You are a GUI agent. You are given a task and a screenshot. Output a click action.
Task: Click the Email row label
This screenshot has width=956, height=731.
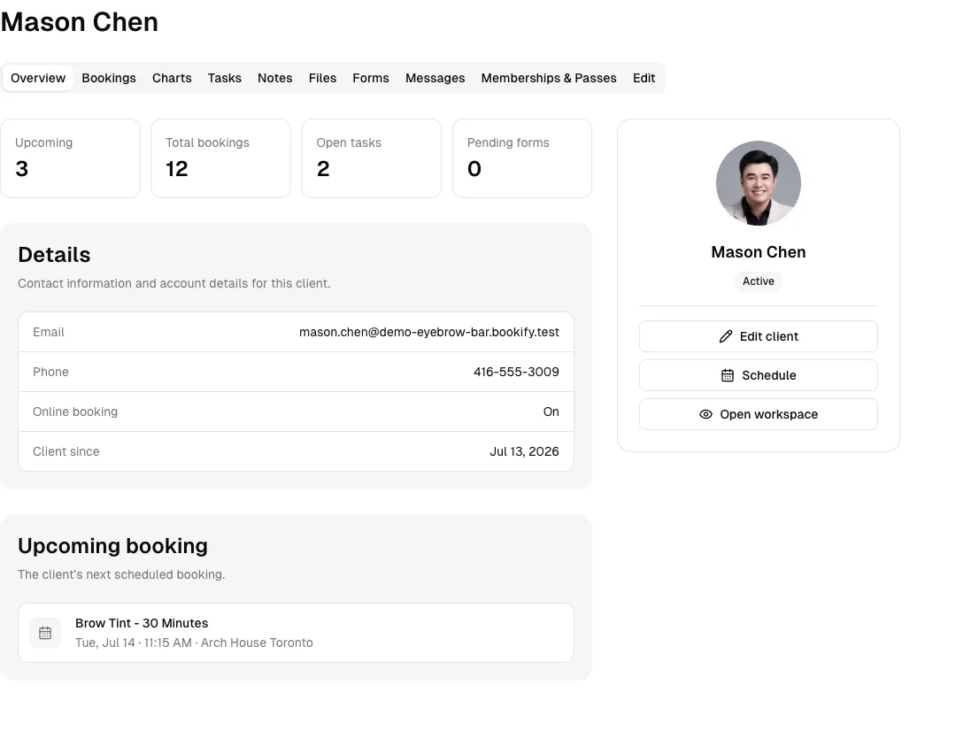click(49, 332)
